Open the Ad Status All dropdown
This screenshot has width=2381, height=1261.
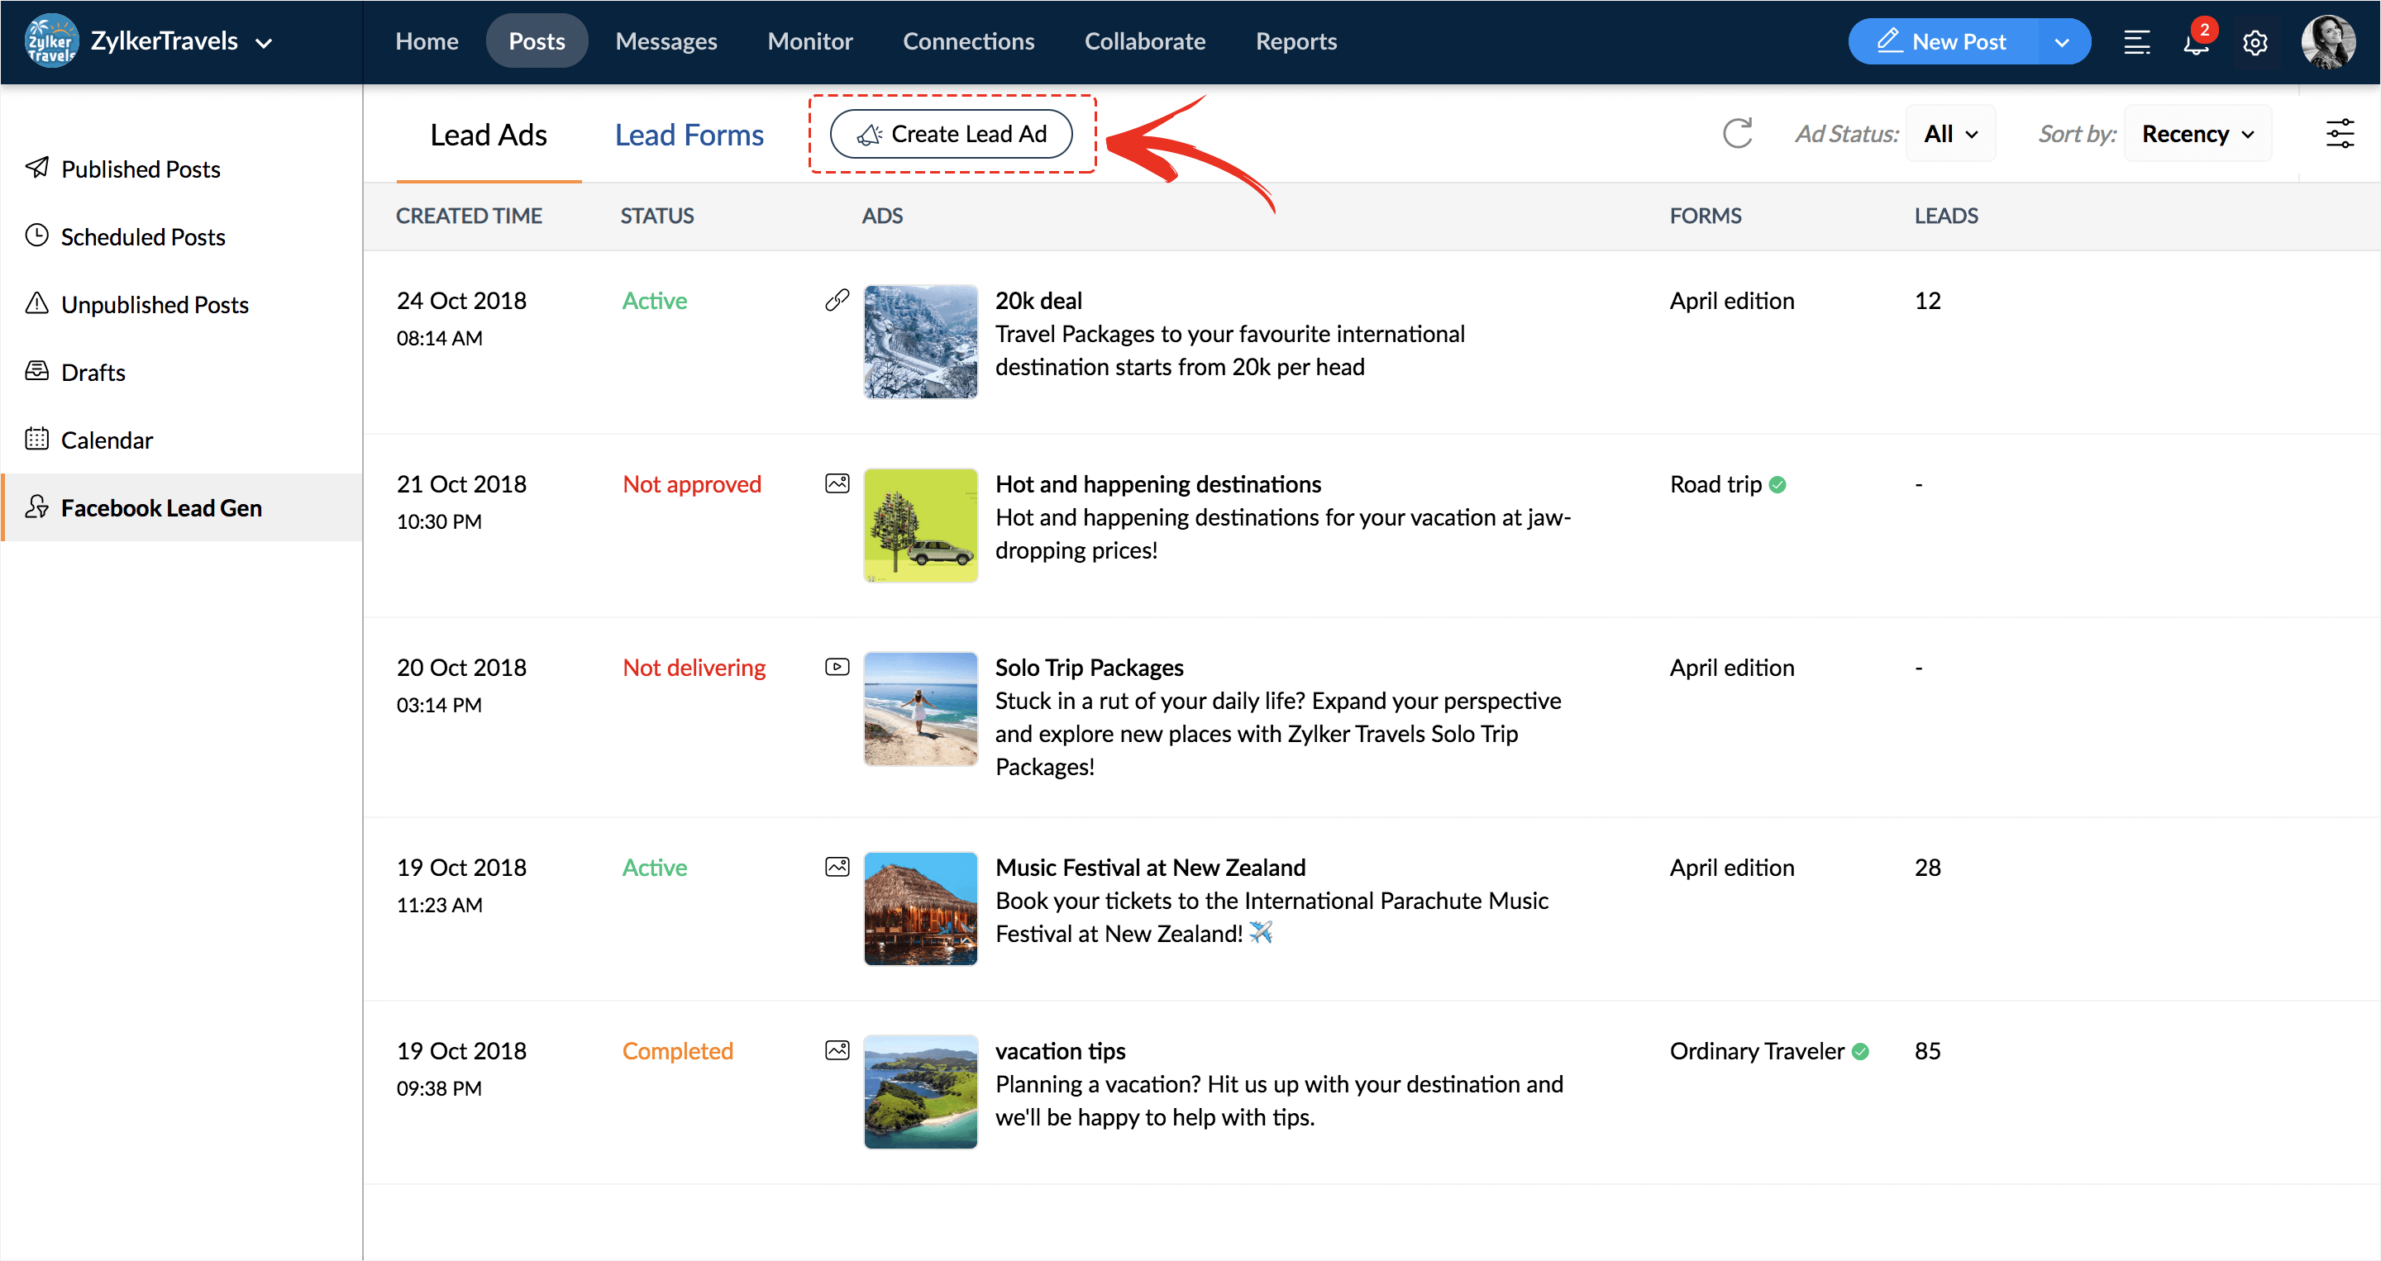(x=1950, y=134)
